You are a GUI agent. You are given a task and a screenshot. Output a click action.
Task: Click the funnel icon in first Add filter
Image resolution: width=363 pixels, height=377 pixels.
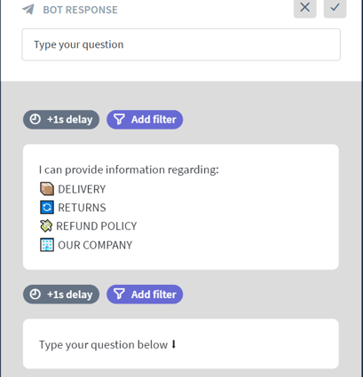tap(119, 120)
